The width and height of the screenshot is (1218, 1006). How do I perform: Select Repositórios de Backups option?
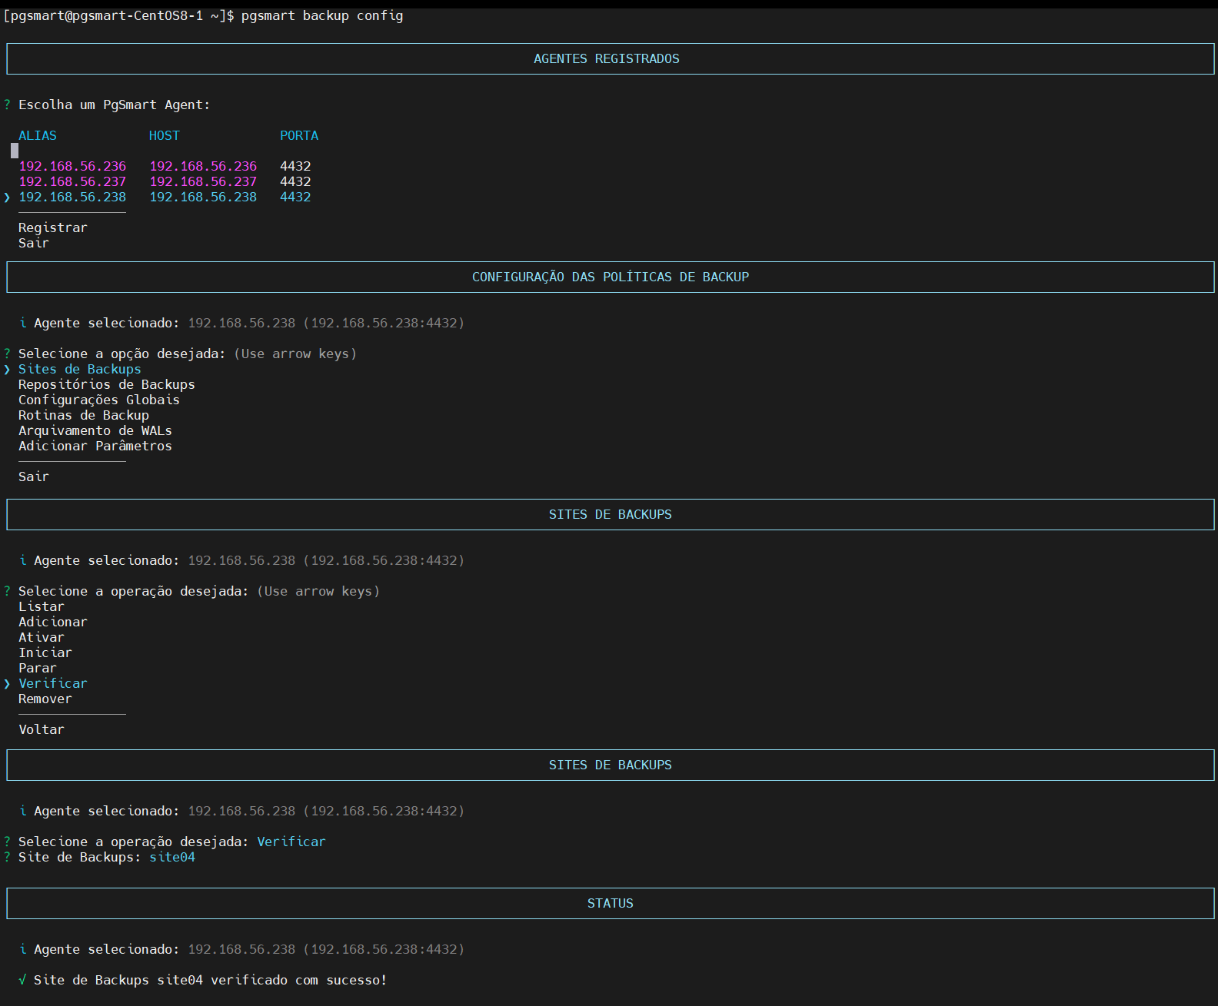[x=107, y=384]
